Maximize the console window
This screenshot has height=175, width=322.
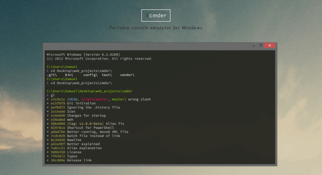(x=261, y=45)
